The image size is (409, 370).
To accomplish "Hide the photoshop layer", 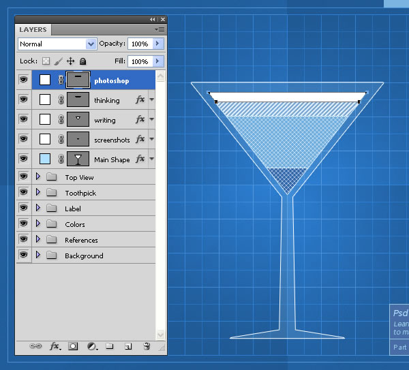I will point(23,79).
